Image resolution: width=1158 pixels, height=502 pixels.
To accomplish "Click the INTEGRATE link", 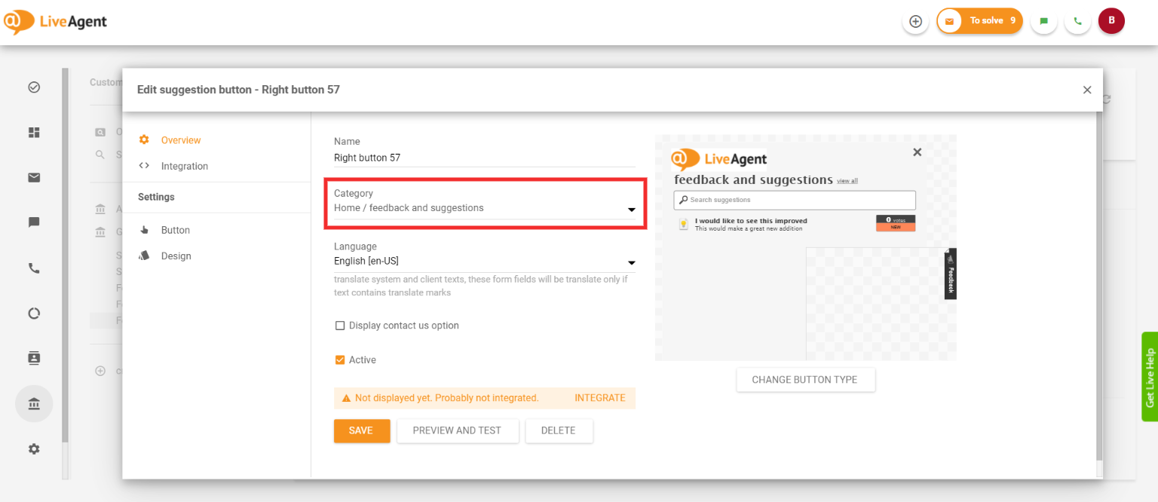I will point(599,398).
